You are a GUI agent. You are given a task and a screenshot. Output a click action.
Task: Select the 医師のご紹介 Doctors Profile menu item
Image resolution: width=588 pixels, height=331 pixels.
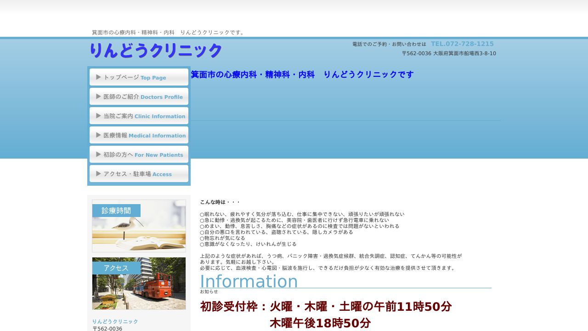139,96
